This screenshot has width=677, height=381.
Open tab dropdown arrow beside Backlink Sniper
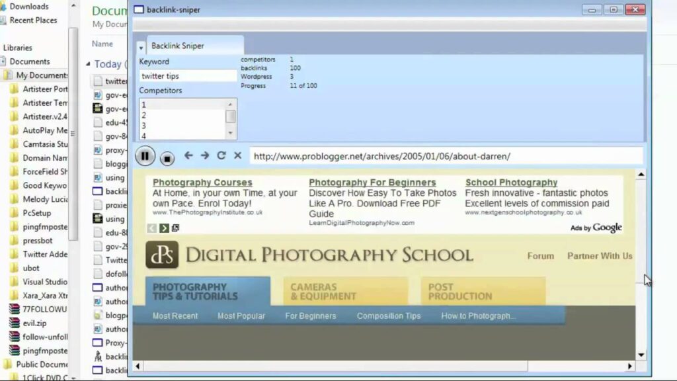(141, 48)
